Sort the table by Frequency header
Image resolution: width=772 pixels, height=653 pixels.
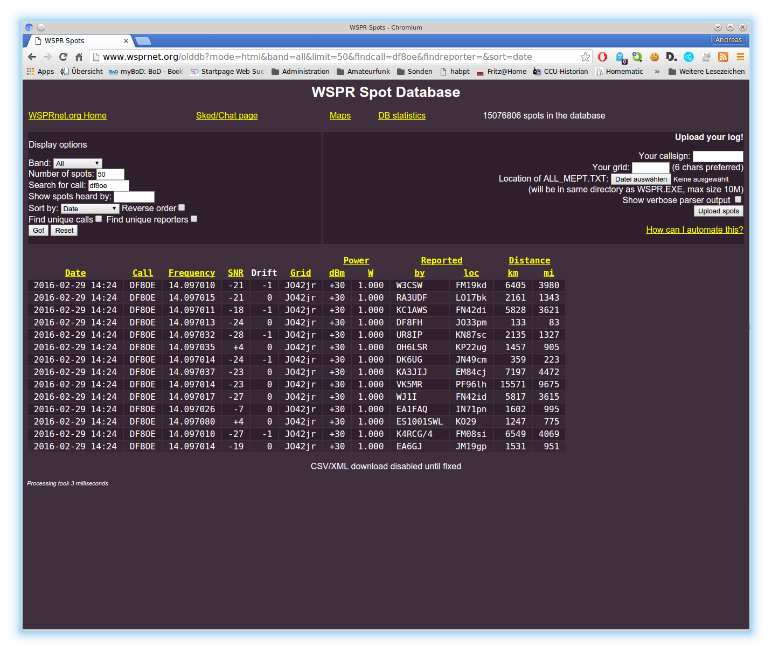tap(192, 273)
